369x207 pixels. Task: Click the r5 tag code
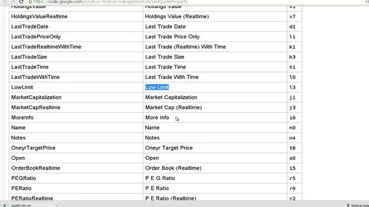click(292, 178)
